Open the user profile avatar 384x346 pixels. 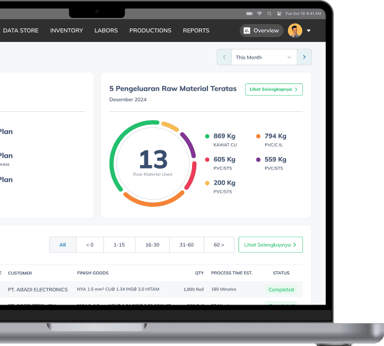point(295,30)
